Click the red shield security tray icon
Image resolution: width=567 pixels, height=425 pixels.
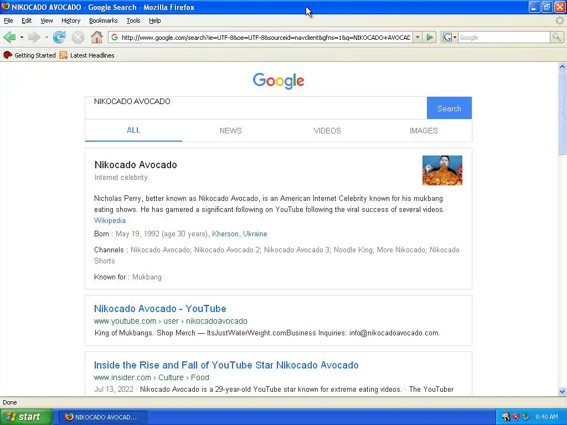[516, 417]
